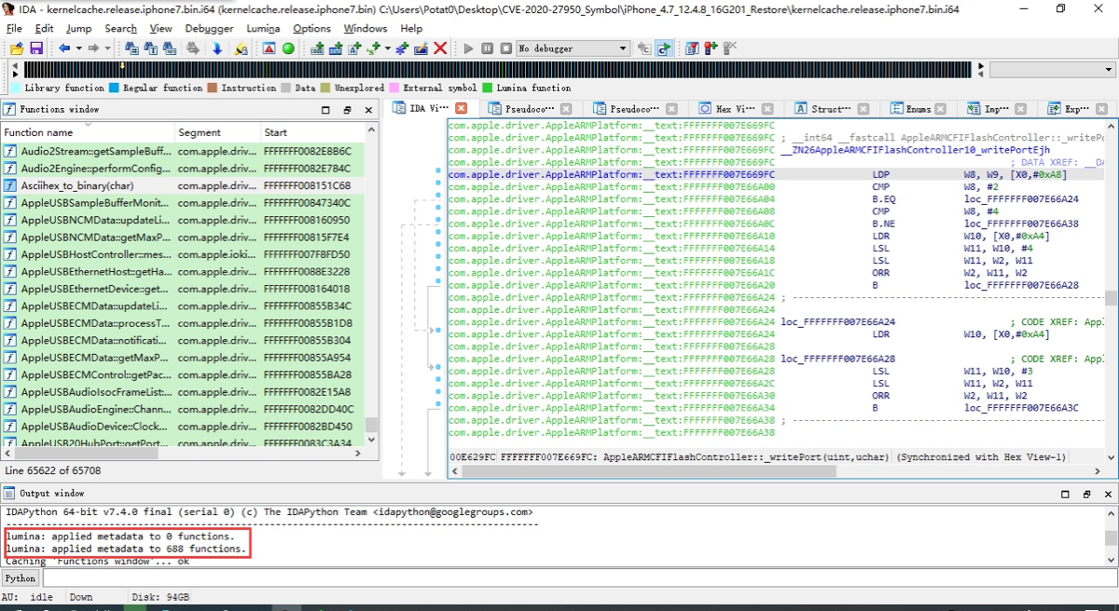Image resolution: width=1119 pixels, height=611 pixels.
Task: Close the Output window panel
Action: click(1109, 494)
